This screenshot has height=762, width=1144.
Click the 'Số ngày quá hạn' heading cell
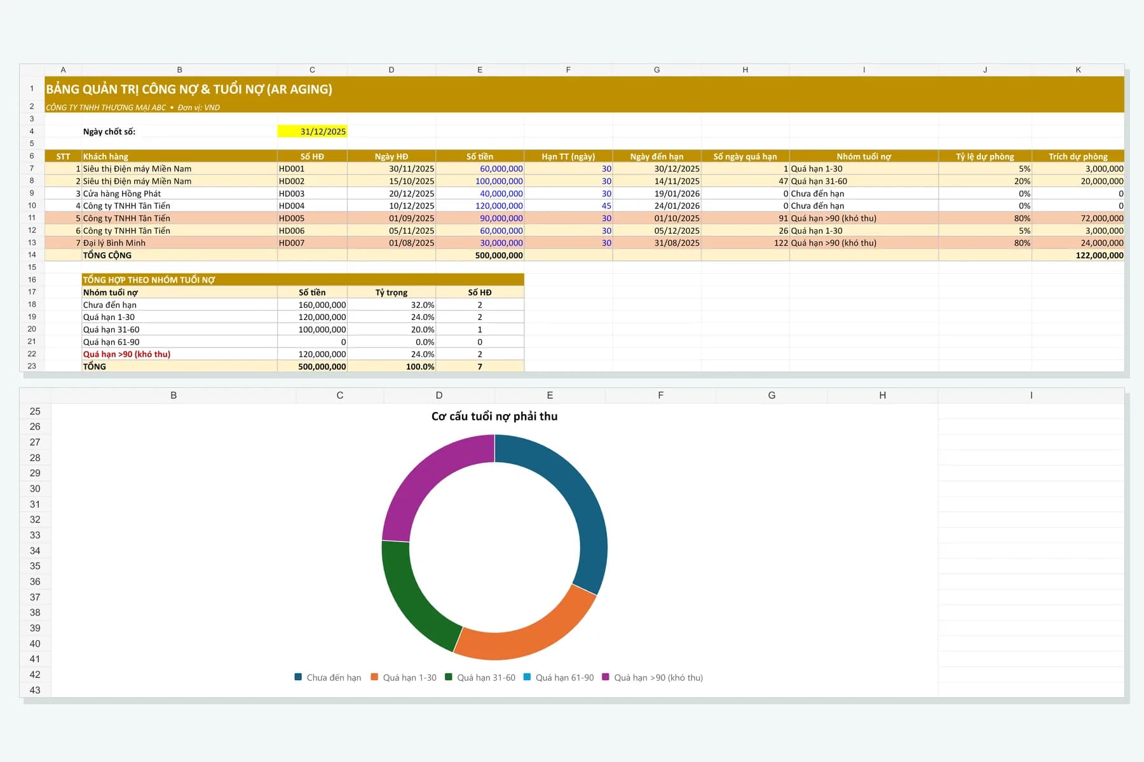[x=746, y=156]
